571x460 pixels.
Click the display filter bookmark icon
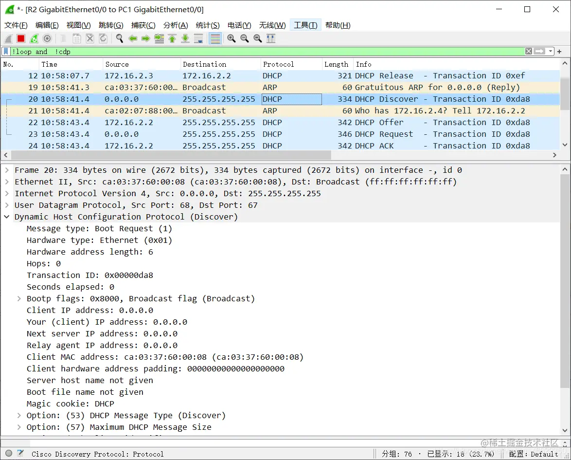pyautogui.click(x=6, y=52)
